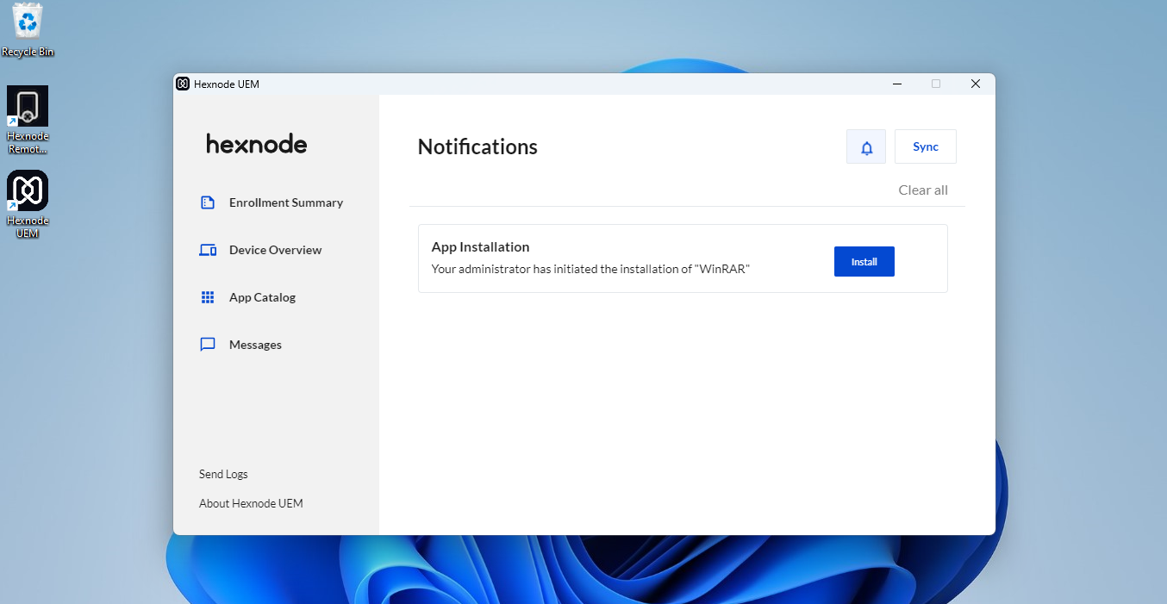This screenshot has width=1167, height=604.
Task: Select the Hexnode UEM desktop shortcut
Action: [28, 204]
